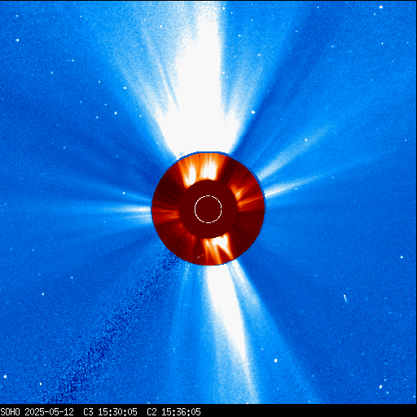Click the small white streak inside the red C2 field

(x=200, y=256)
